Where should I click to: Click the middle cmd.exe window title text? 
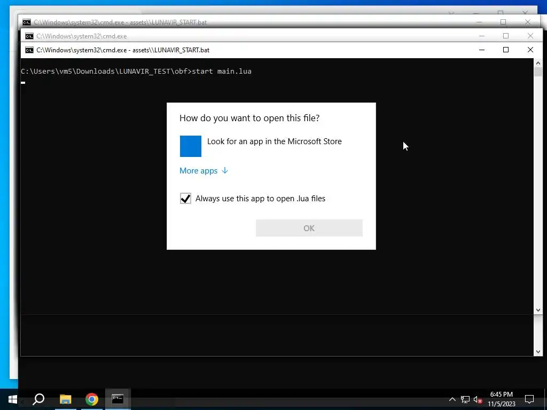click(82, 36)
